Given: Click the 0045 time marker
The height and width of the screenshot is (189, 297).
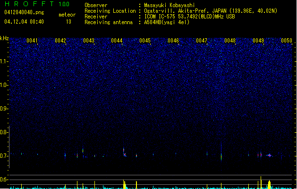Looking at the screenshot, I should coord(145,41).
